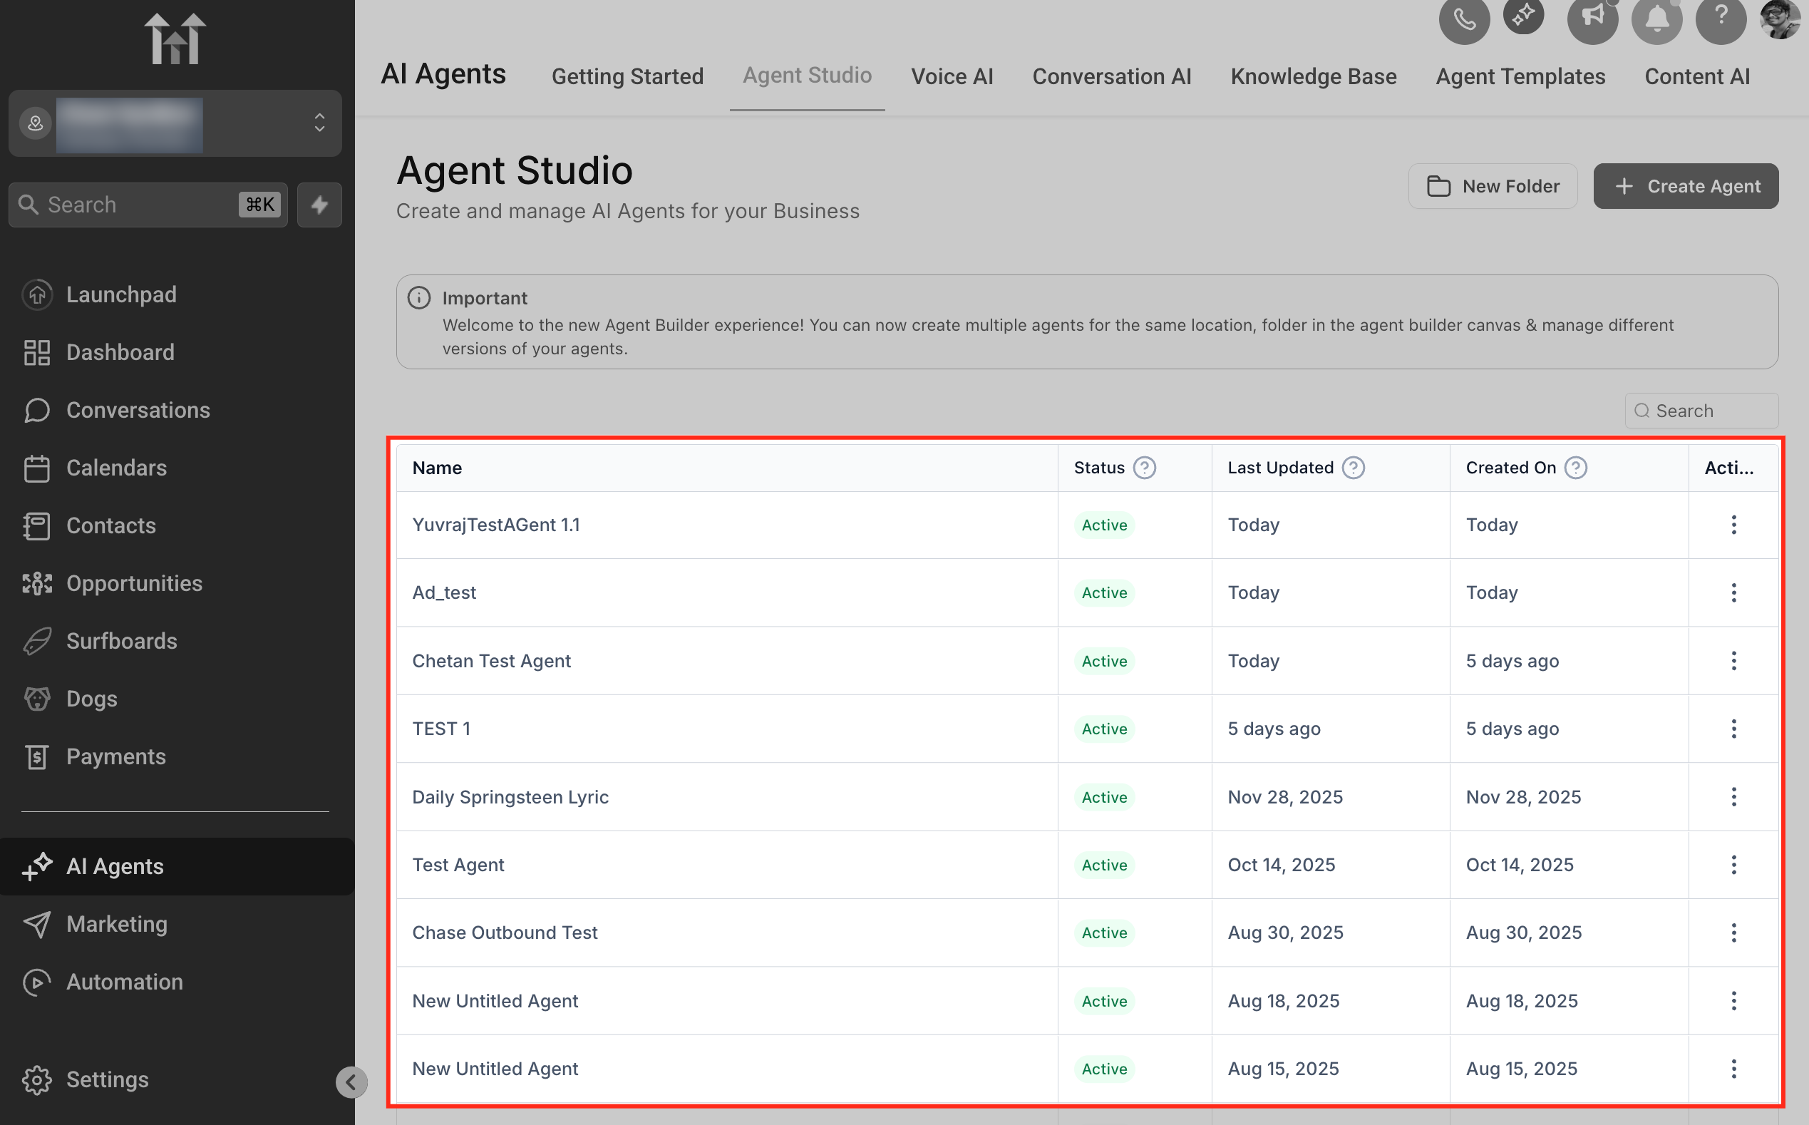The height and width of the screenshot is (1125, 1809).
Task: Collapse the left sidebar with chevron
Action: point(351,1082)
